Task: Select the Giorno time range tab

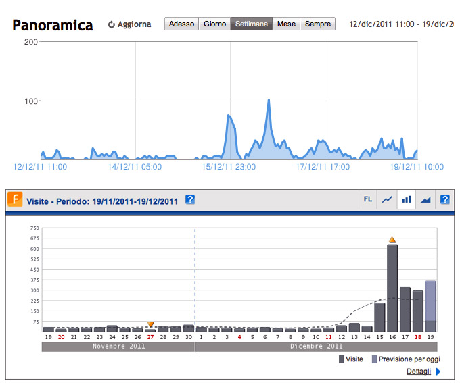Action: click(x=214, y=24)
